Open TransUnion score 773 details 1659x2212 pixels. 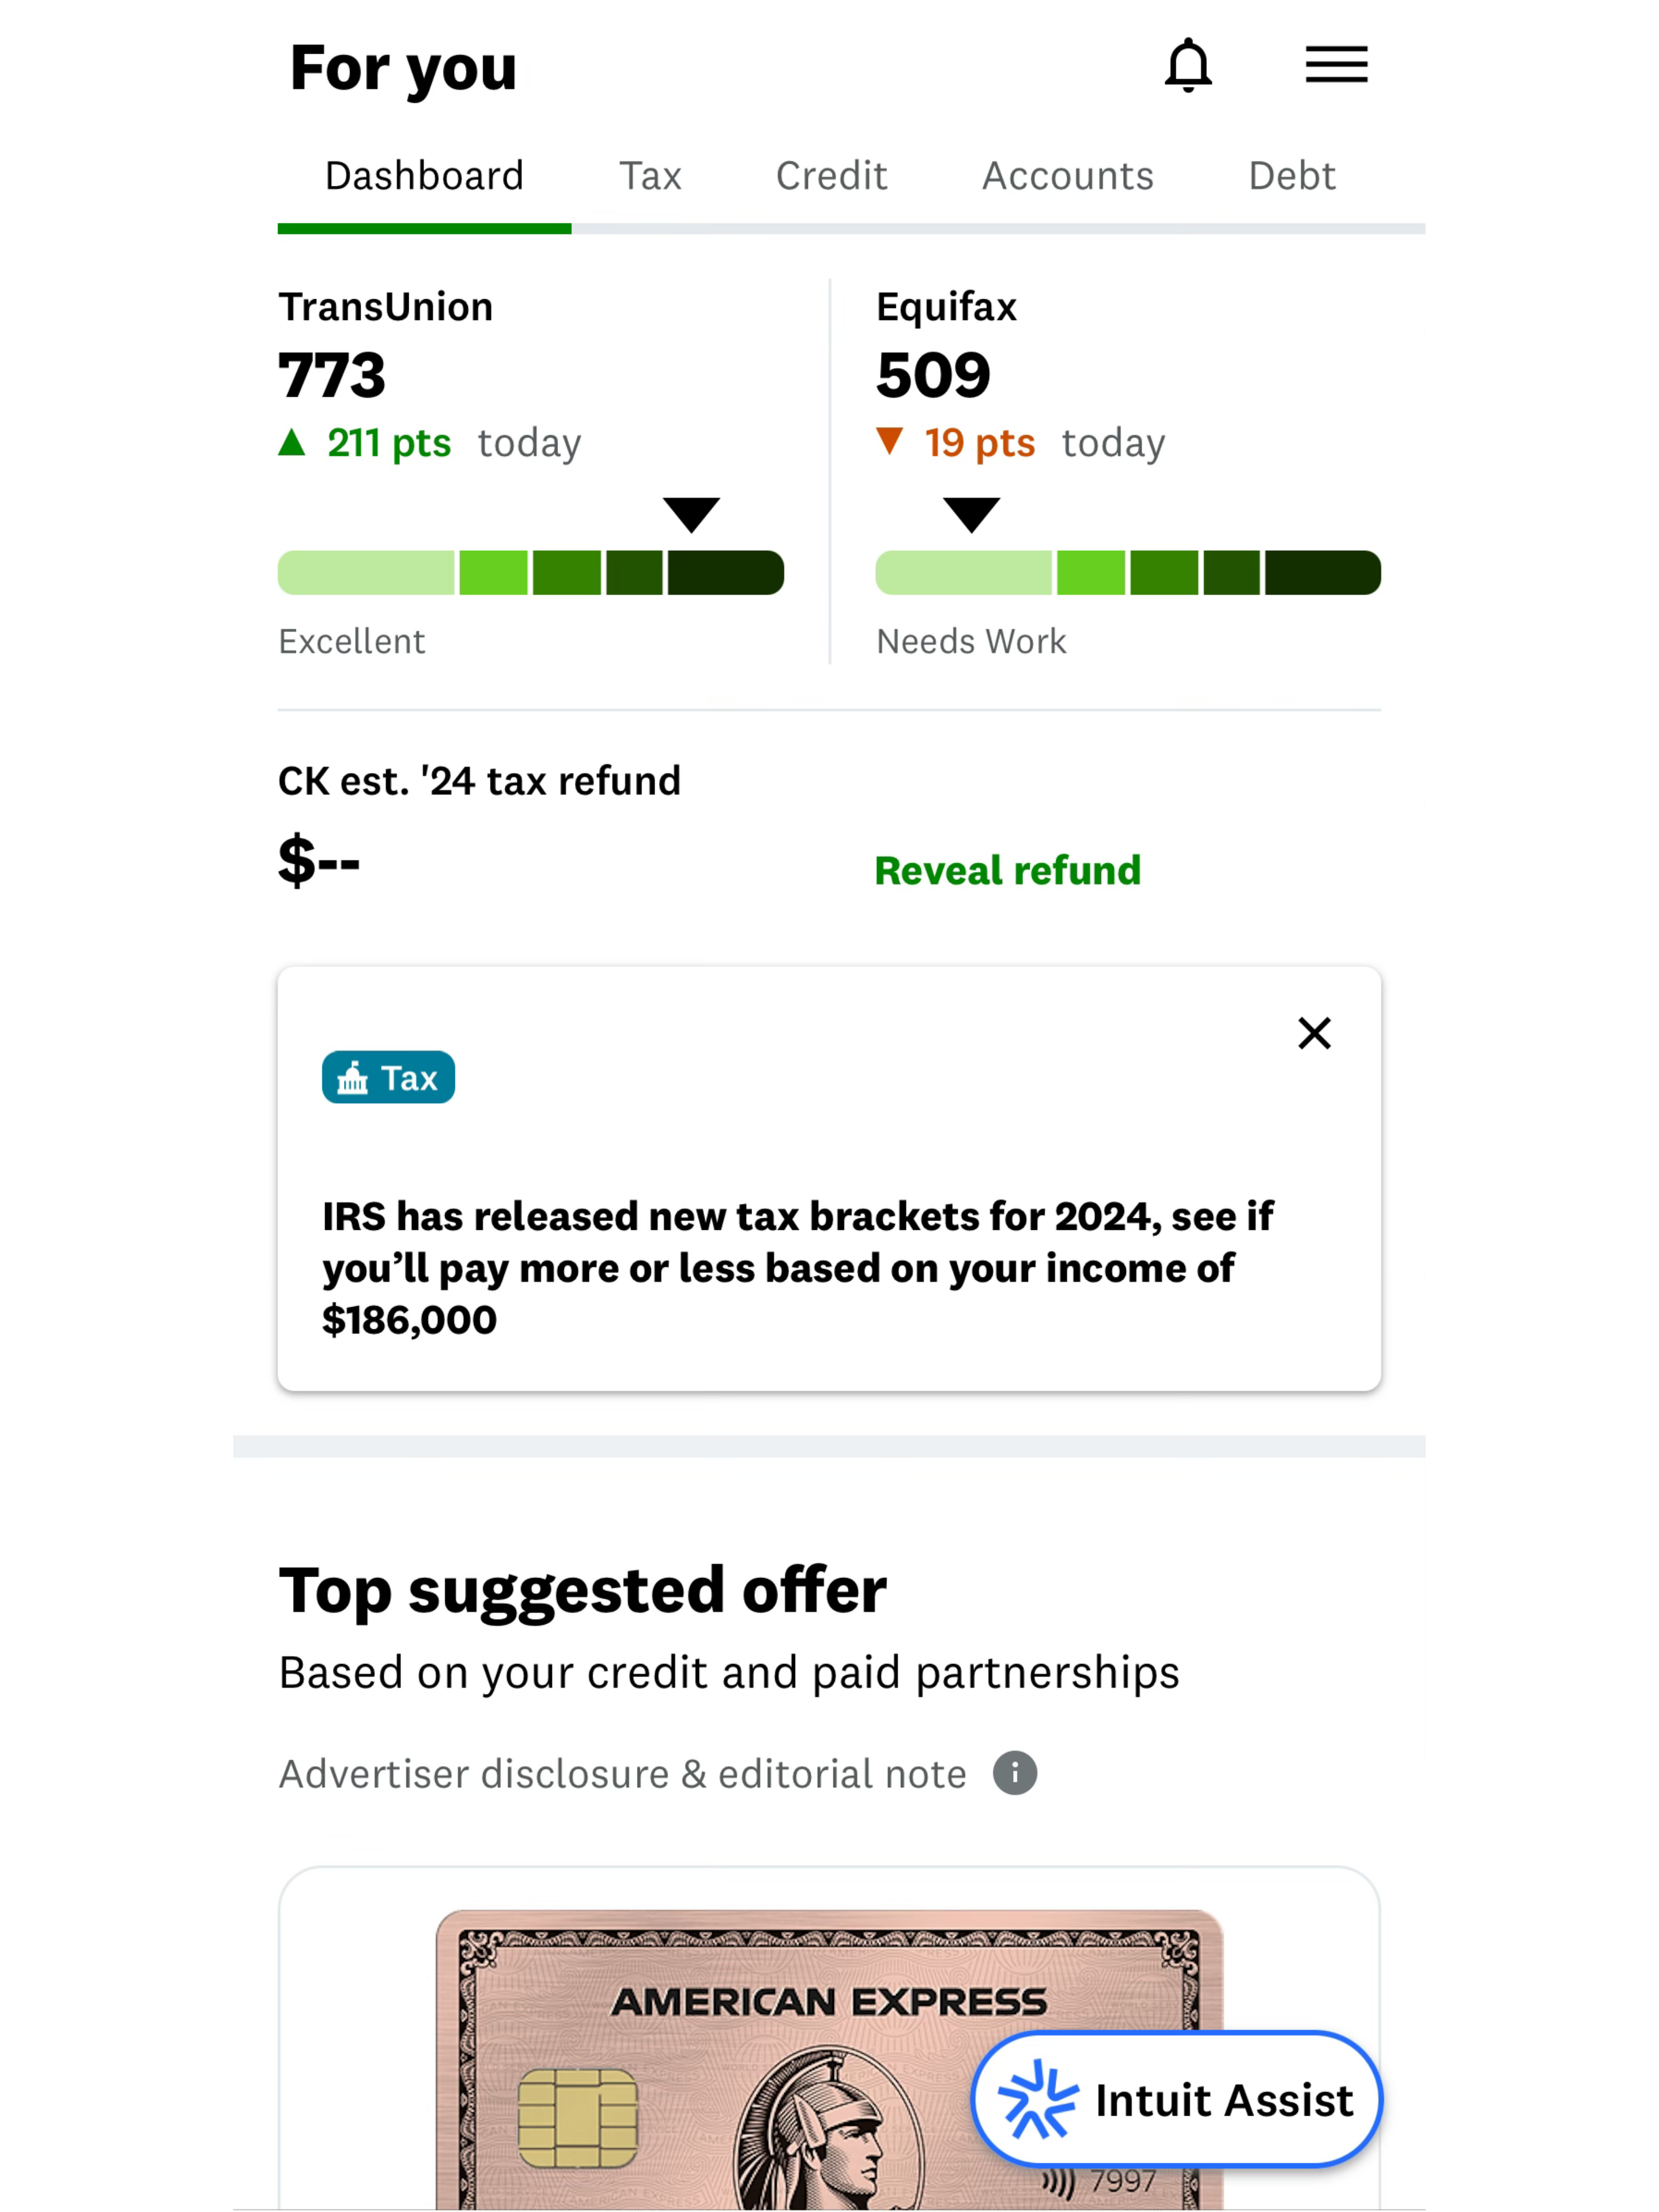coord(331,374)
